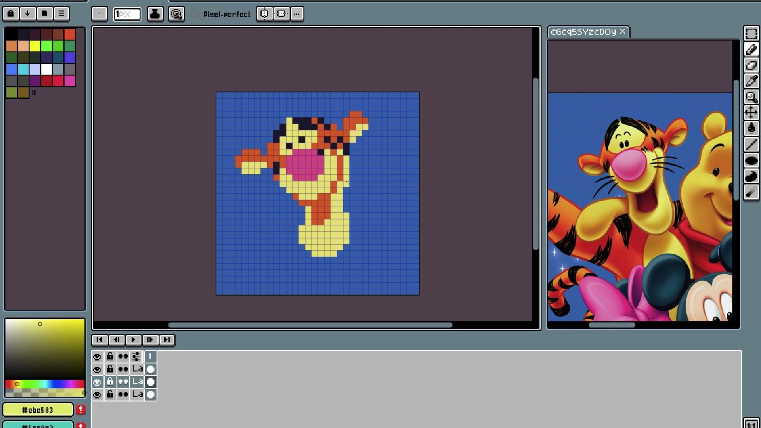Image resolution: width=761 pixels, height=428 pixels.
Task: Select the Contour tool
Action: pyautogui.click(x=751, y=176)
